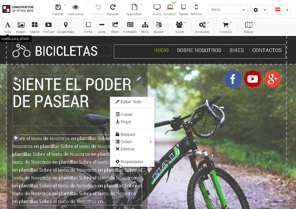Switch to Tableta device view

[x=183, y=7]
